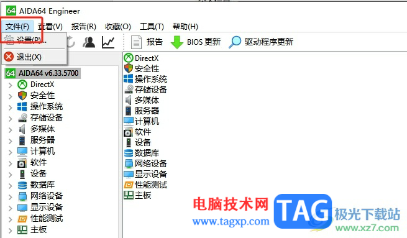The height and width of the screenshot is (238, 407).
Task: Open the 帮助(H) menu
Action: pos(185,27)
